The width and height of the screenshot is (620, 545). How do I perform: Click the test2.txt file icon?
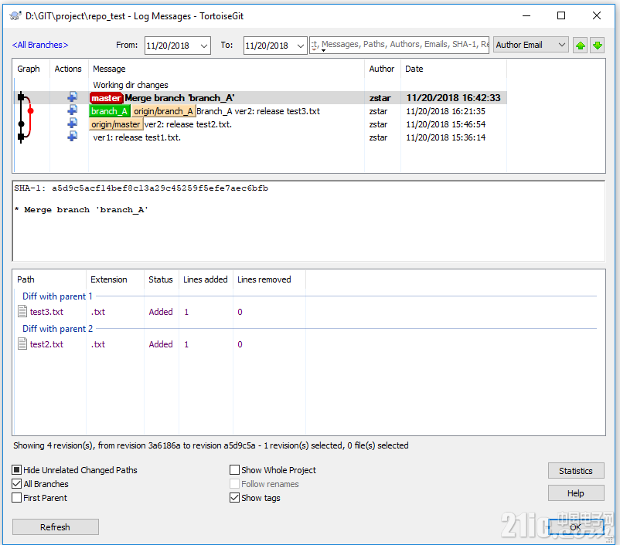(22, 344)
